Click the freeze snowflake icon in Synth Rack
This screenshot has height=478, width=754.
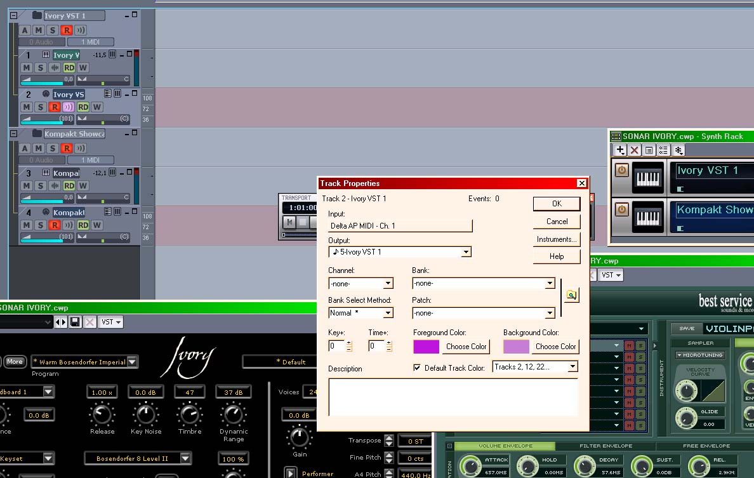(x=678, y=150)
